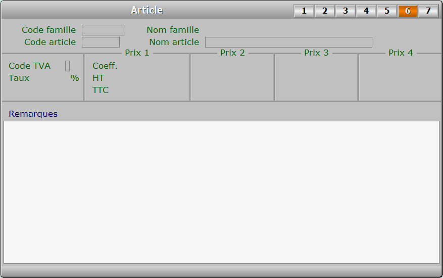The height and width of the screenshot is (278, 443).
Task: Click the Nom famille label
Action: 173,30
